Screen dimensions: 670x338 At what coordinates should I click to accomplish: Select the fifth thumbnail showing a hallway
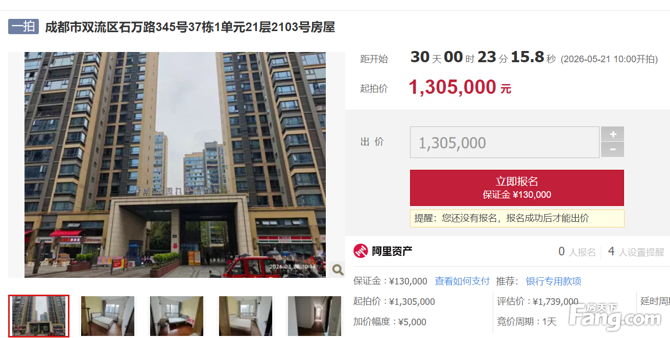[x=315, y=316]
